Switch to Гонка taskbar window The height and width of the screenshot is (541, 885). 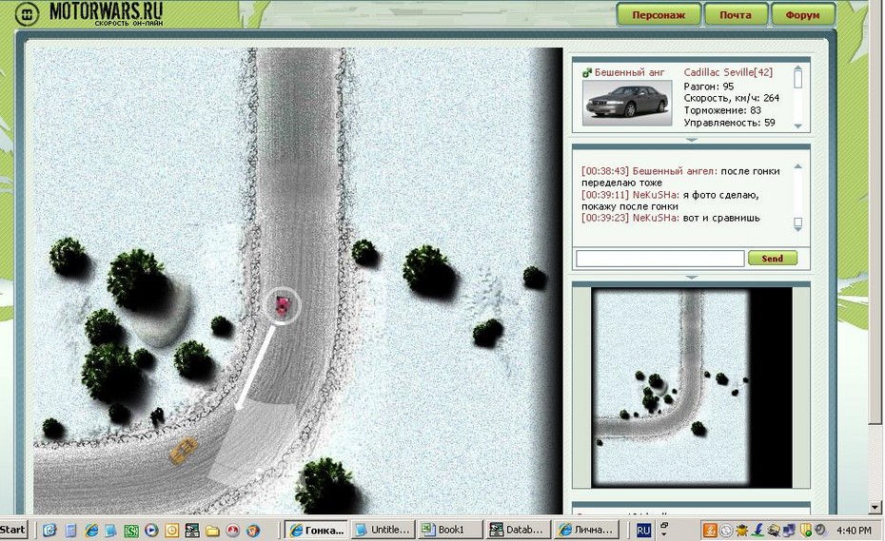click(316, 531)
